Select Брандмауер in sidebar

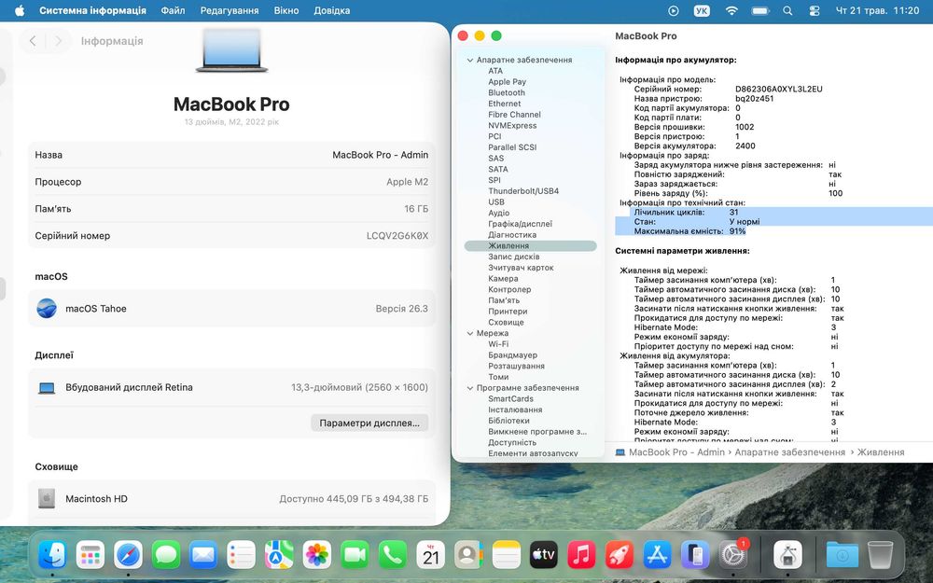pyautogui.click(x=512, y=355)
